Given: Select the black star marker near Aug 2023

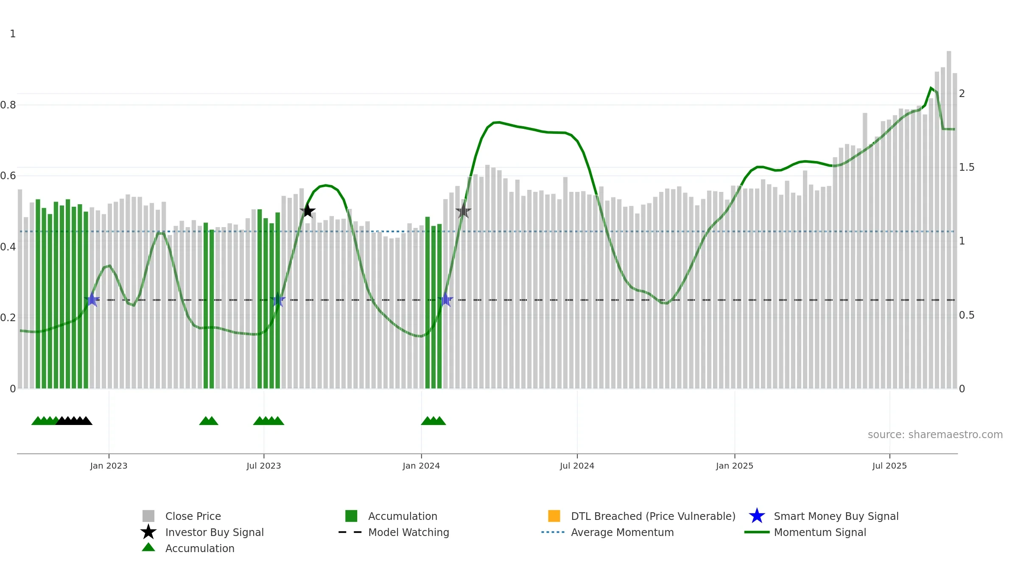Looking at the screenshot, I should pyautogui.click(x=308, y=210).
